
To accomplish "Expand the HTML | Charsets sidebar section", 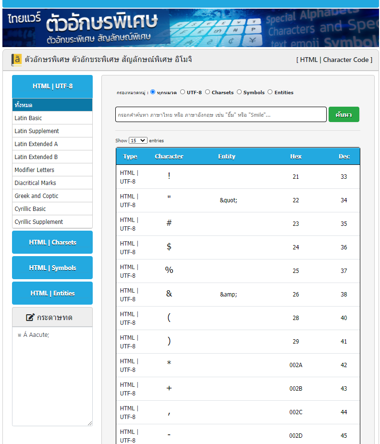I will [52, 242].
